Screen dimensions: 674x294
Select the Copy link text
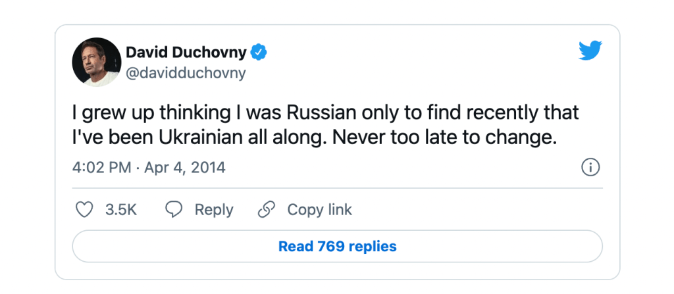coord(319,210)
